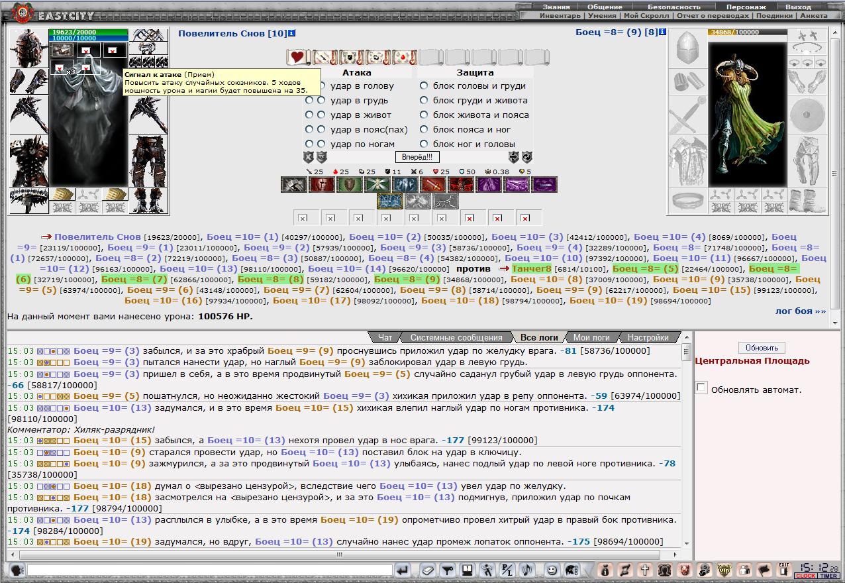Click the flag icon in bottom toolbar
This screenshot has height=583, width=845.
coord(764,570)
